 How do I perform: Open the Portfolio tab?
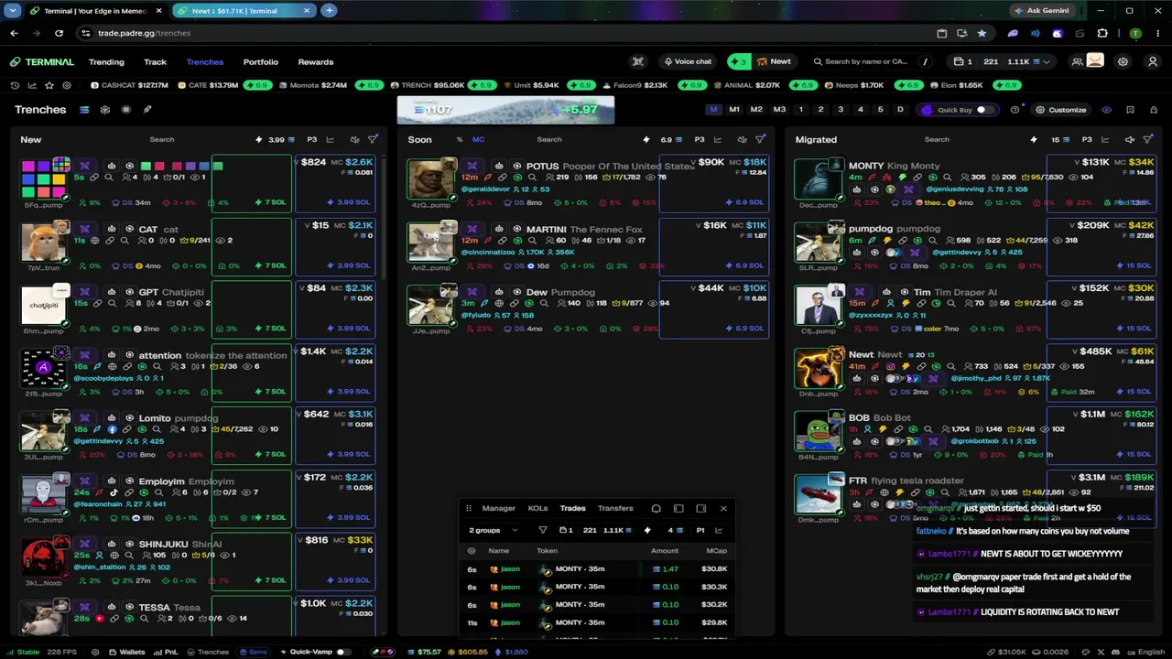261,61
